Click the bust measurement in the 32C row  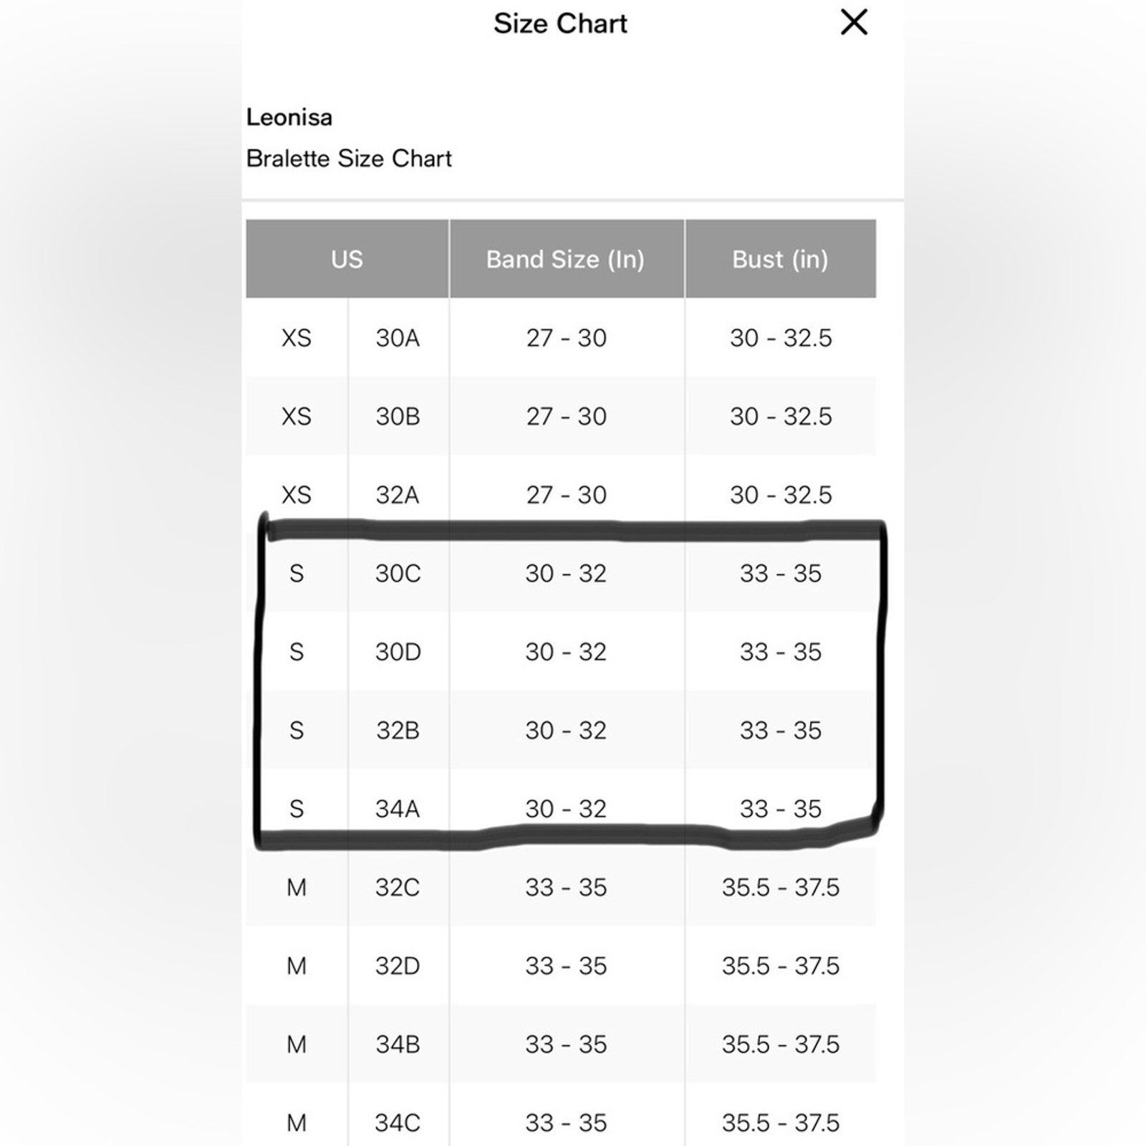click(x=780, y=887)
